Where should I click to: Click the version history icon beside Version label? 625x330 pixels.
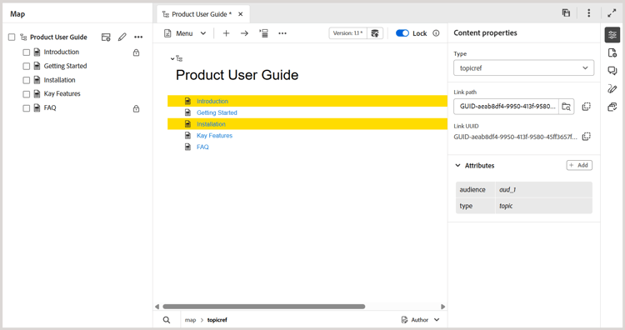pyautogui.click(x=375, y=33)
